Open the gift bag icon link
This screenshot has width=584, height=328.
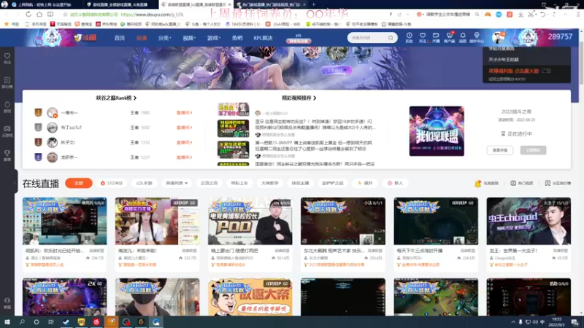point(486,183)
